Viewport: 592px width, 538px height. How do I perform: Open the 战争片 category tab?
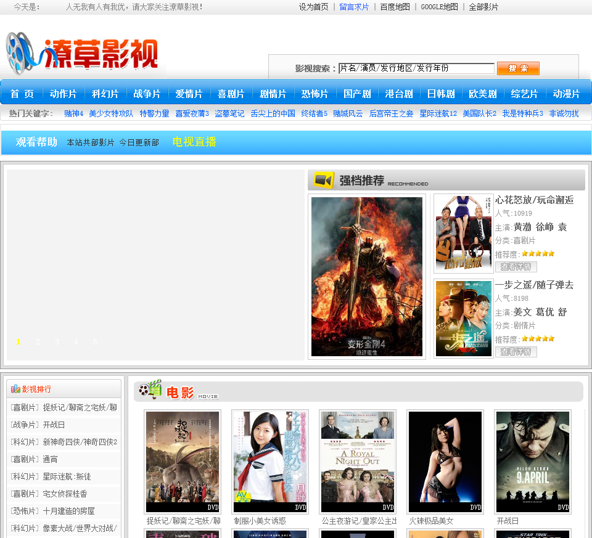pyautogui.click(x=147, y=94)
